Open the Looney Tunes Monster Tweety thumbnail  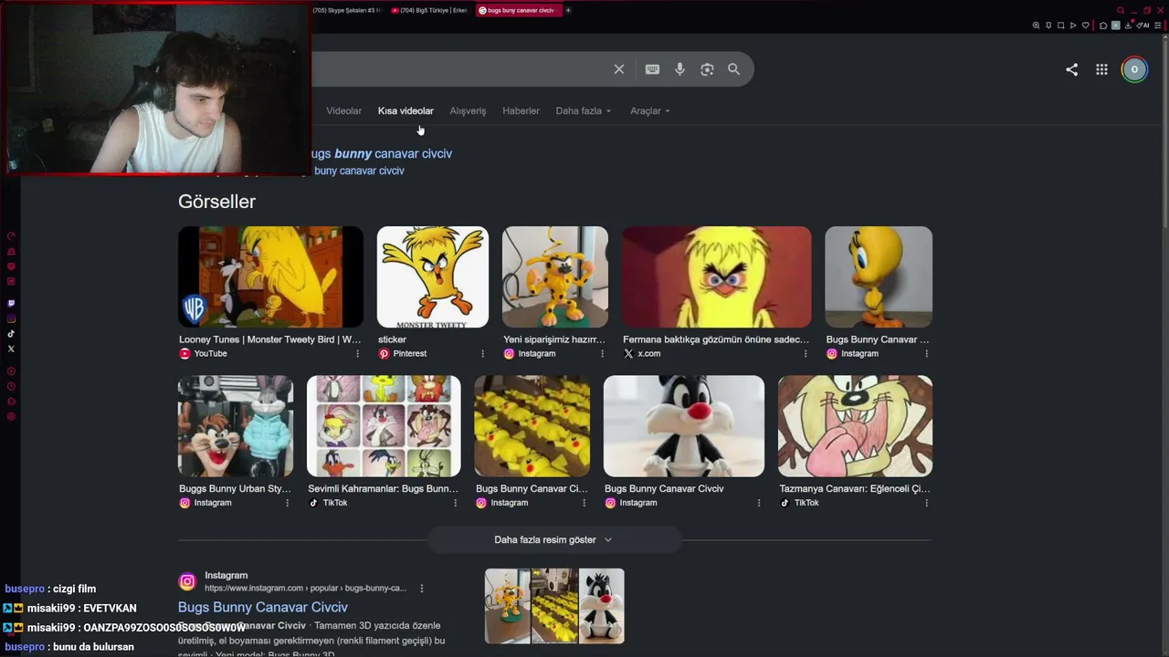tap(270, 276)
